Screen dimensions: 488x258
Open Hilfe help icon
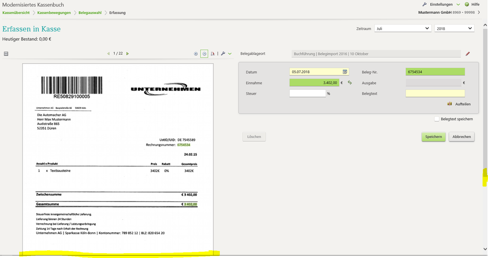pos(467,4)
